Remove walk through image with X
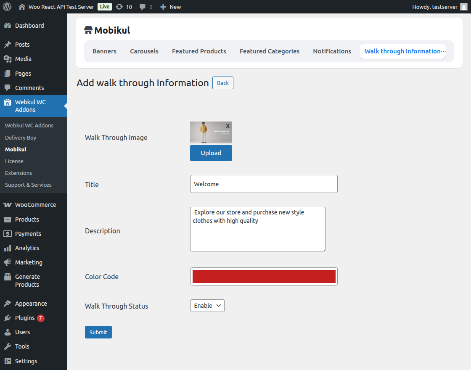This screenshot has width=471, height=370. (x=228, y=126)
